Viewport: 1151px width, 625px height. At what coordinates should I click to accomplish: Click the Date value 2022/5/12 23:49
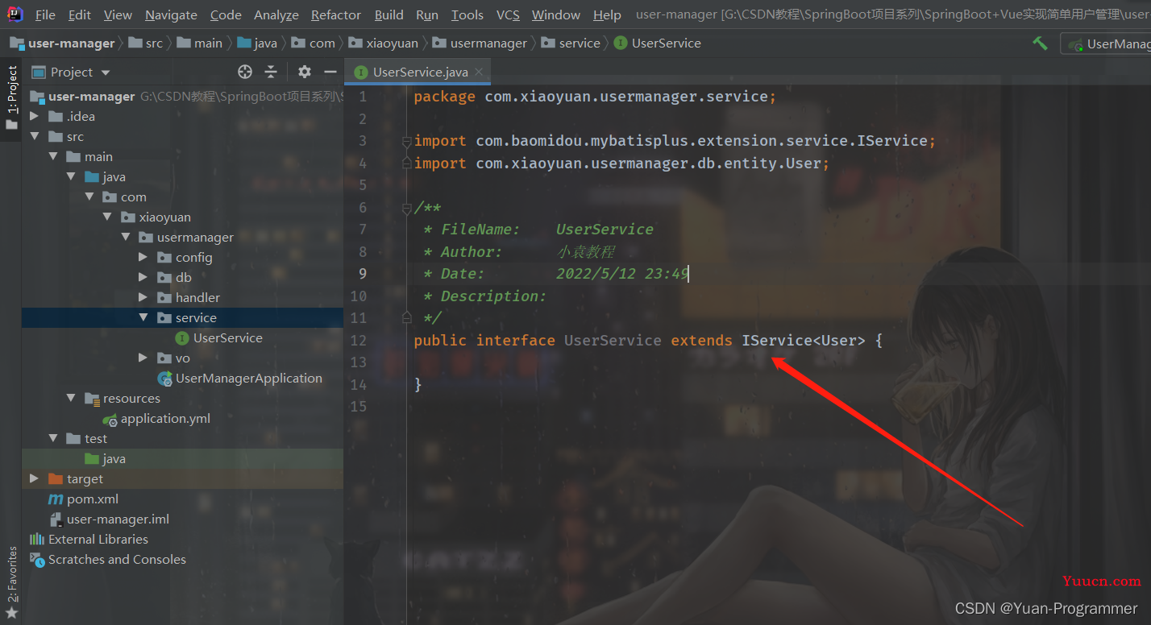(621, 274)
